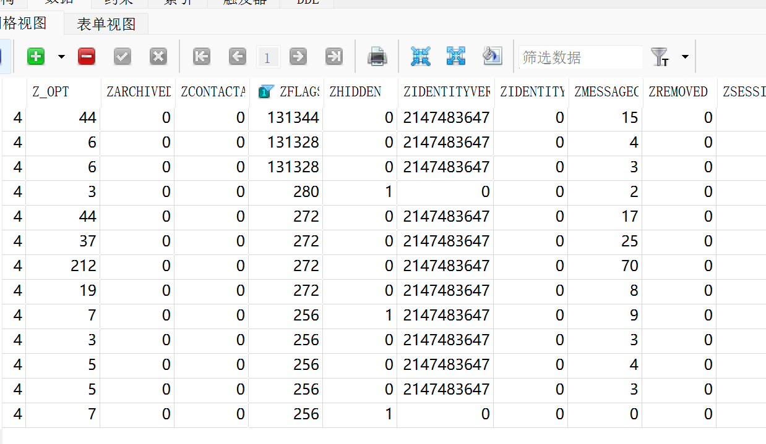
Task: Select the ZMESSAGEC cell showing 70
Action: (x=605, y=266)
